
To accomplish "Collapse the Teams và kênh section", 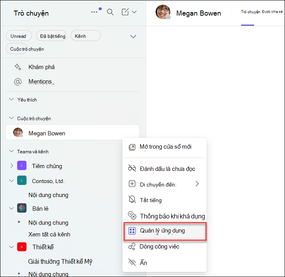I will click(x=11, y=151).
